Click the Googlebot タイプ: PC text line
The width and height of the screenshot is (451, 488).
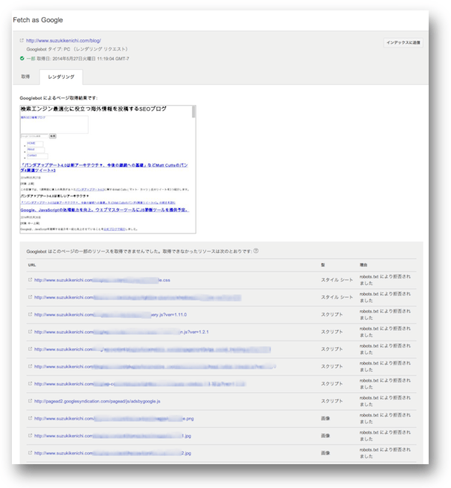77,49
